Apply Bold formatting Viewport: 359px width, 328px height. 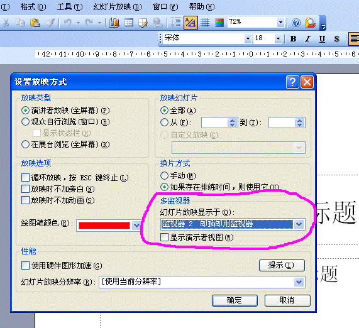click(x=293, y=39)
